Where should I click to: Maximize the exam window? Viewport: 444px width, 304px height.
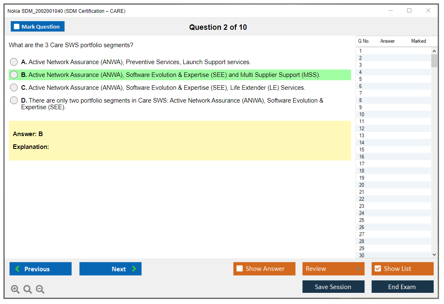(x=409, y=11)
